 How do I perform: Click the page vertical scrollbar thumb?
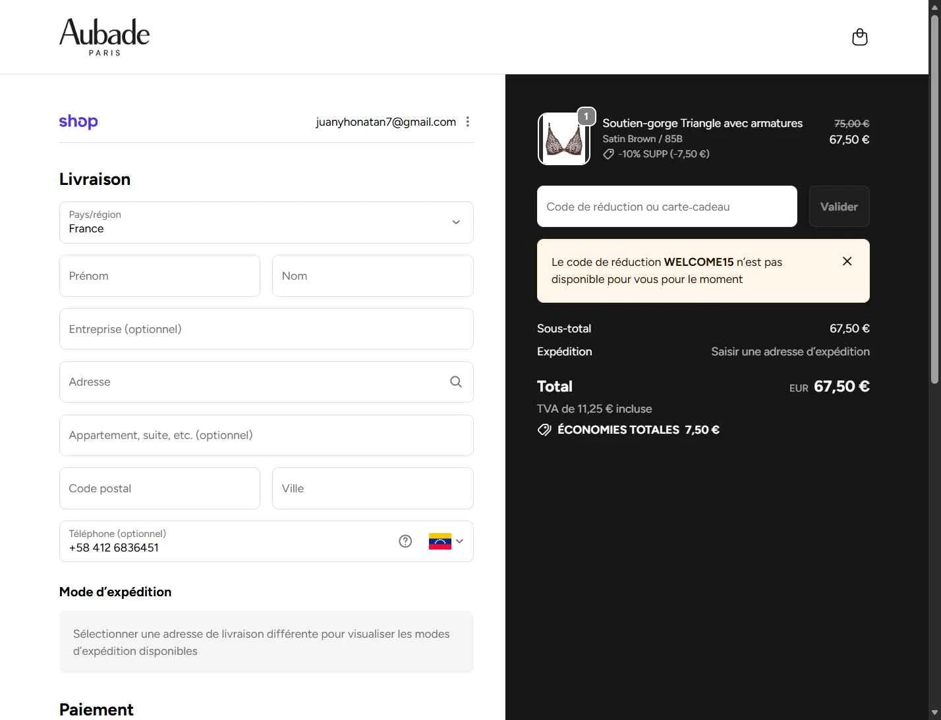pos(934,199)
